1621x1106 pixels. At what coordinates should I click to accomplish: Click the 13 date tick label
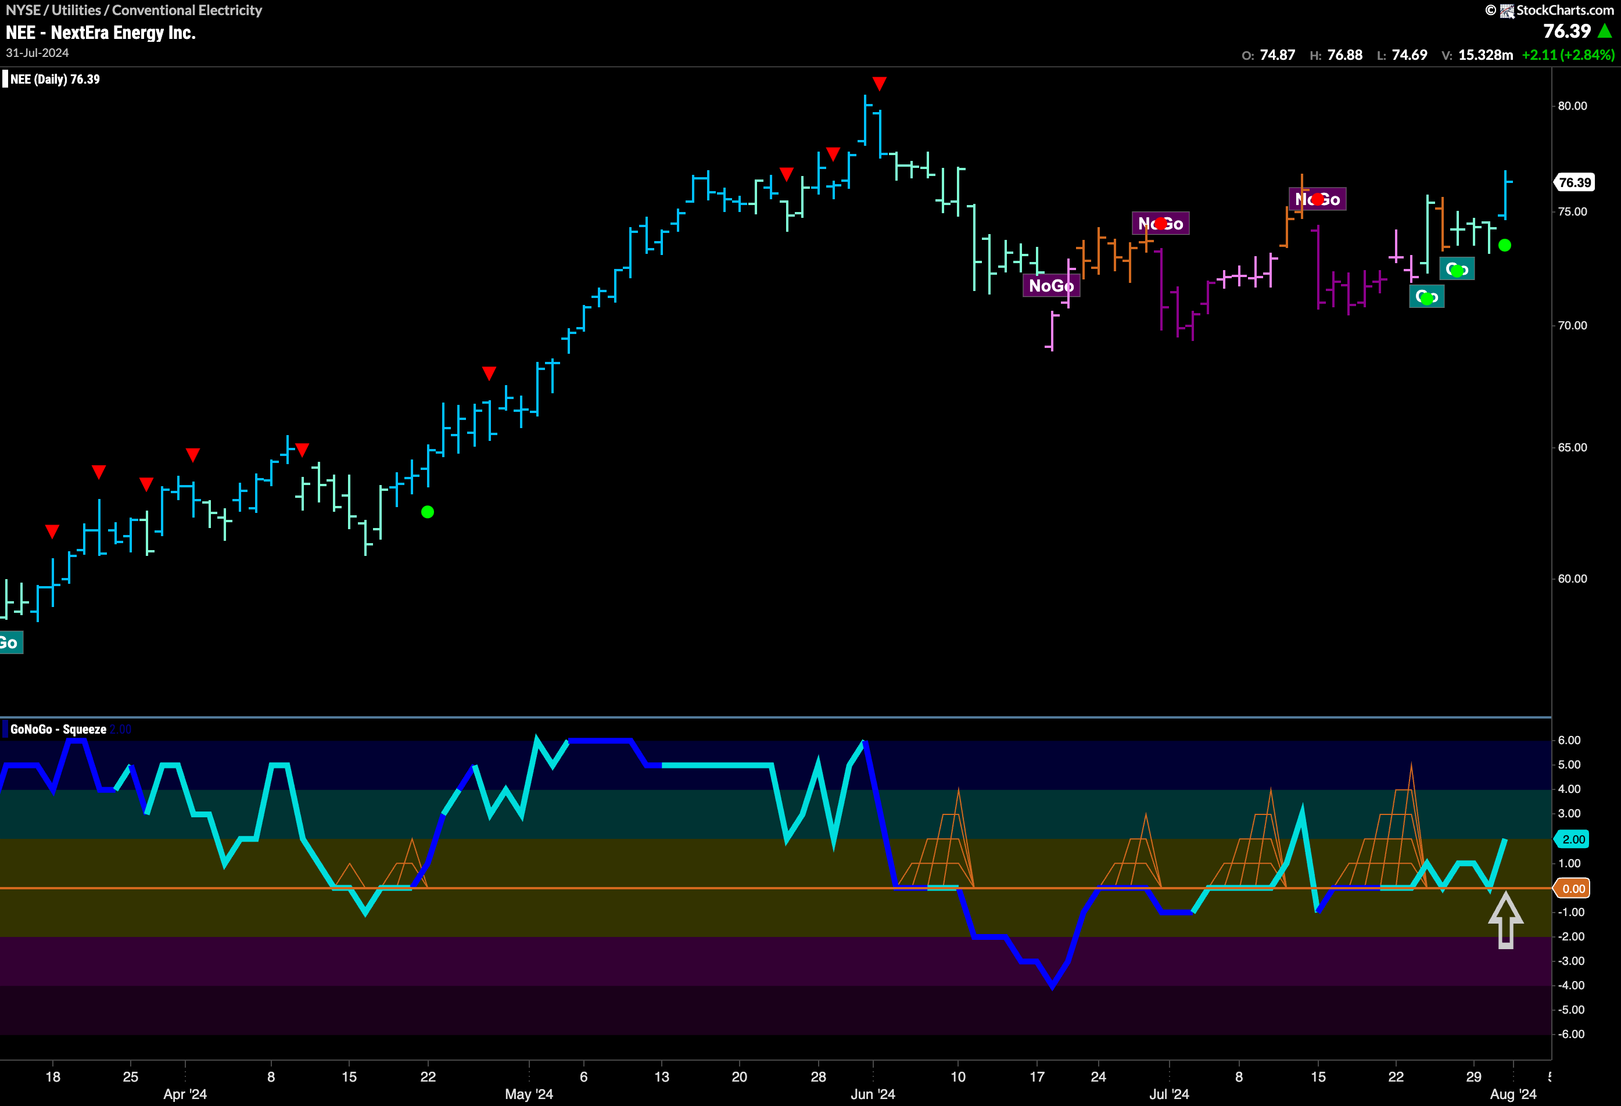point(662,1077)
